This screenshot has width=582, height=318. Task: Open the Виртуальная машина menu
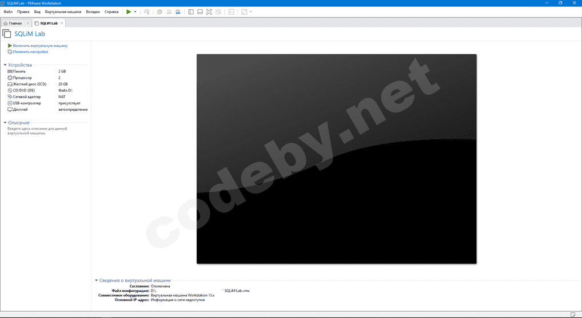click(63, 12)
